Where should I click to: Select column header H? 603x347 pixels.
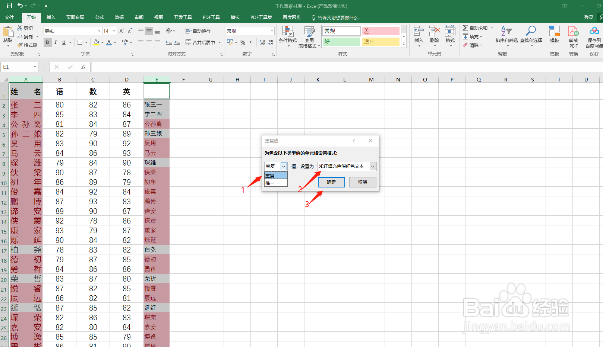pos(237,80)
